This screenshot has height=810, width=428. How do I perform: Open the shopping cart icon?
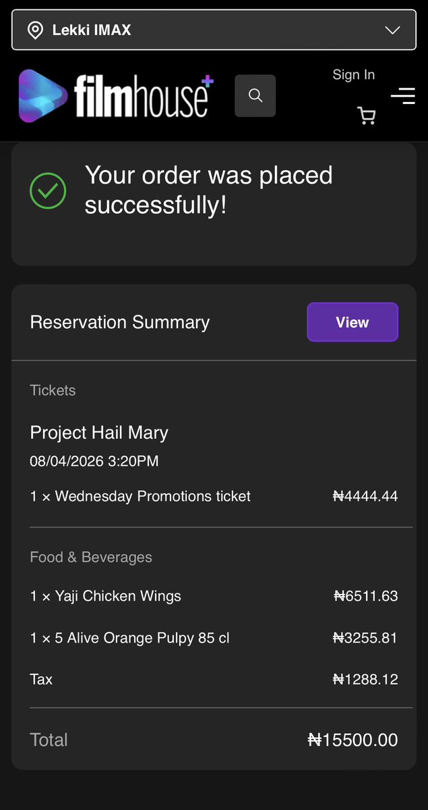[366, 116]
